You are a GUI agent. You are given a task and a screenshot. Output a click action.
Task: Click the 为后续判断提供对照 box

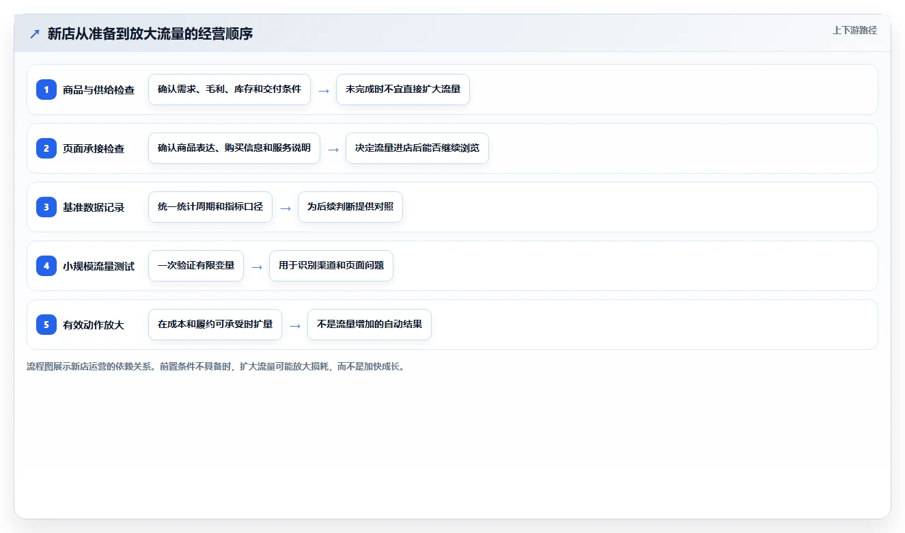[x=350, y=207]
